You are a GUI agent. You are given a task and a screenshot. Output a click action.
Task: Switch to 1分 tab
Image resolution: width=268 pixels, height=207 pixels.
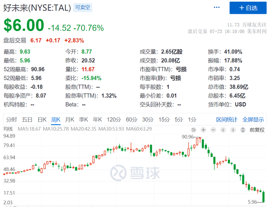[x=192, y=120]
